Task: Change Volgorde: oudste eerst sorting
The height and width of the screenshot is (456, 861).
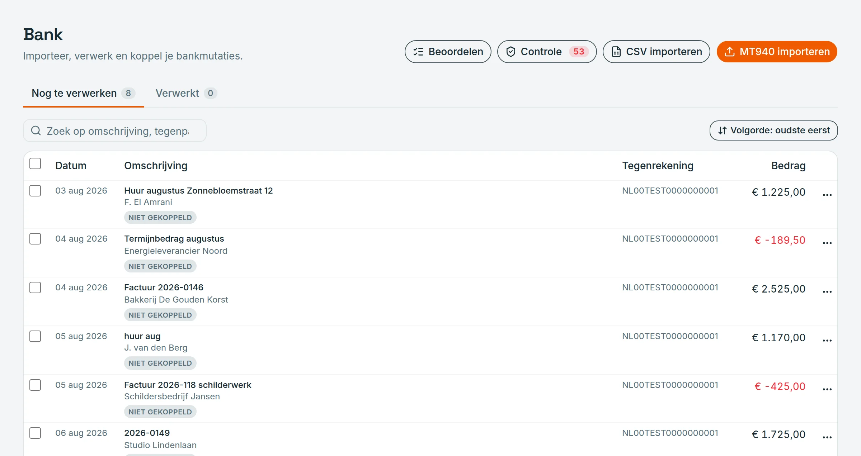Action: point(773,130)
